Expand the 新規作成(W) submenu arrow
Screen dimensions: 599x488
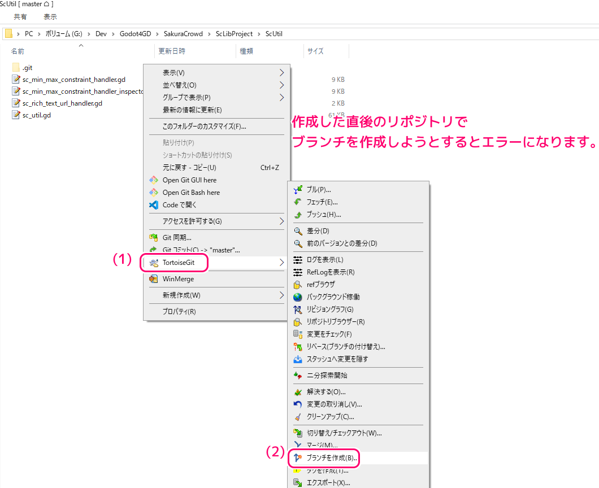[x=281, y=295]
